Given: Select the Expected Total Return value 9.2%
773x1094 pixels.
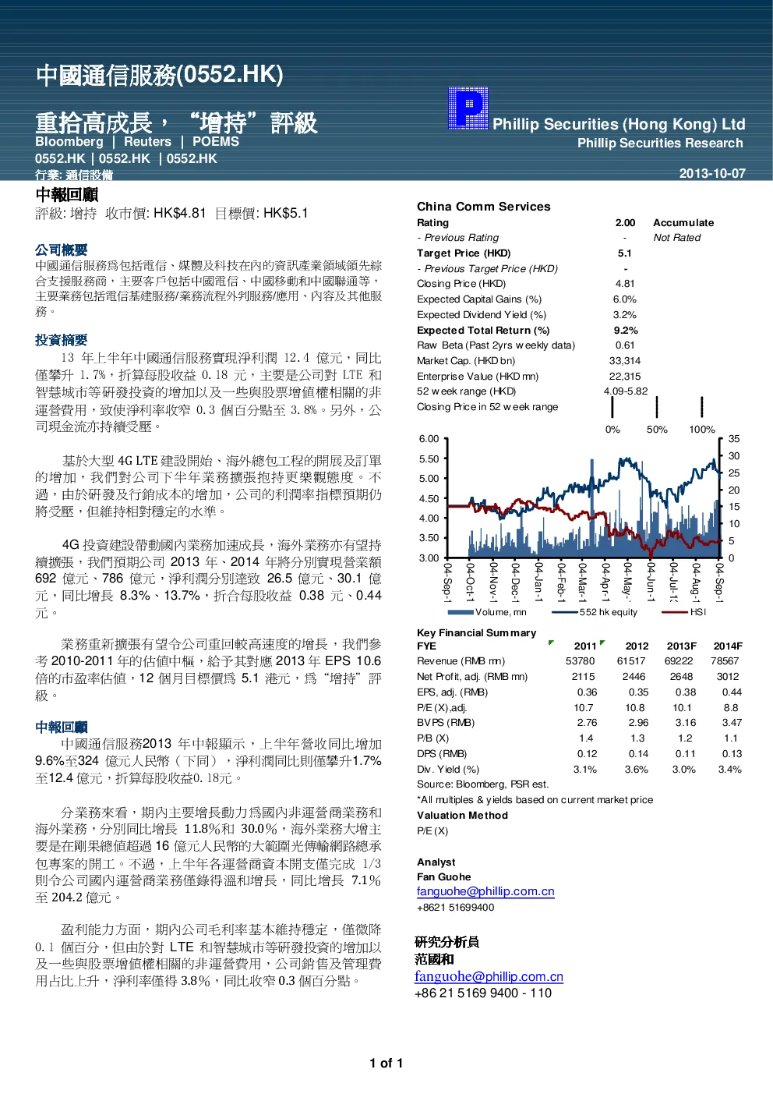Looking at the screenshot, I should click(626, 331).
